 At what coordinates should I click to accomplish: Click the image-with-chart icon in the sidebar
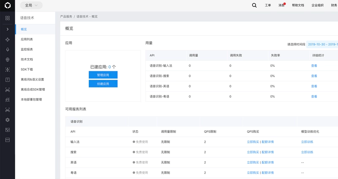(8, 130)
